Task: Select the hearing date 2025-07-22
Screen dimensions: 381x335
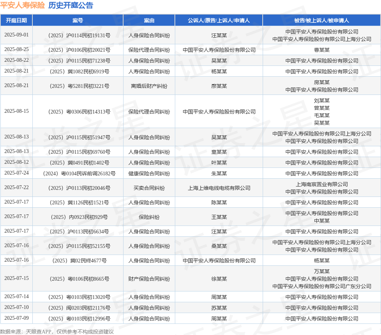Action: (x=16, y=188)
